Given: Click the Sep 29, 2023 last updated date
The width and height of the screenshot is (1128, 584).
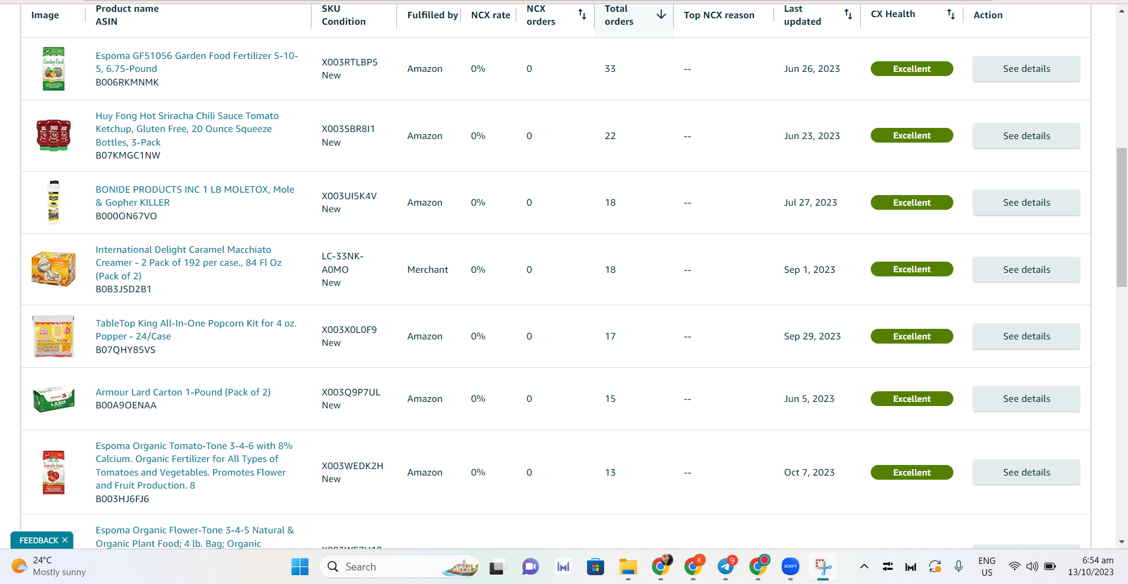Looking at the screenshot, I should (812, 336).
